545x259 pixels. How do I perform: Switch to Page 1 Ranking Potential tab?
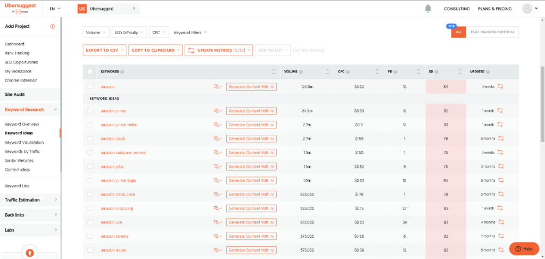pos(492,32)
